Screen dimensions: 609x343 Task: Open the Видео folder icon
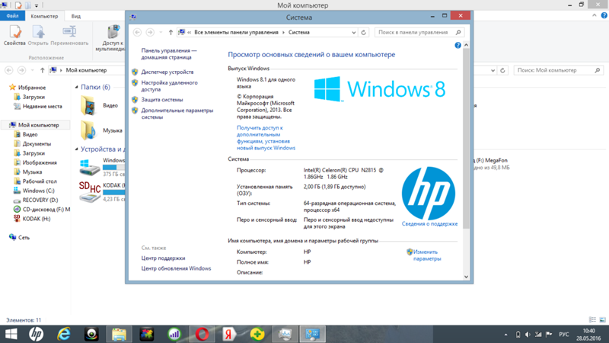[88, 106]
